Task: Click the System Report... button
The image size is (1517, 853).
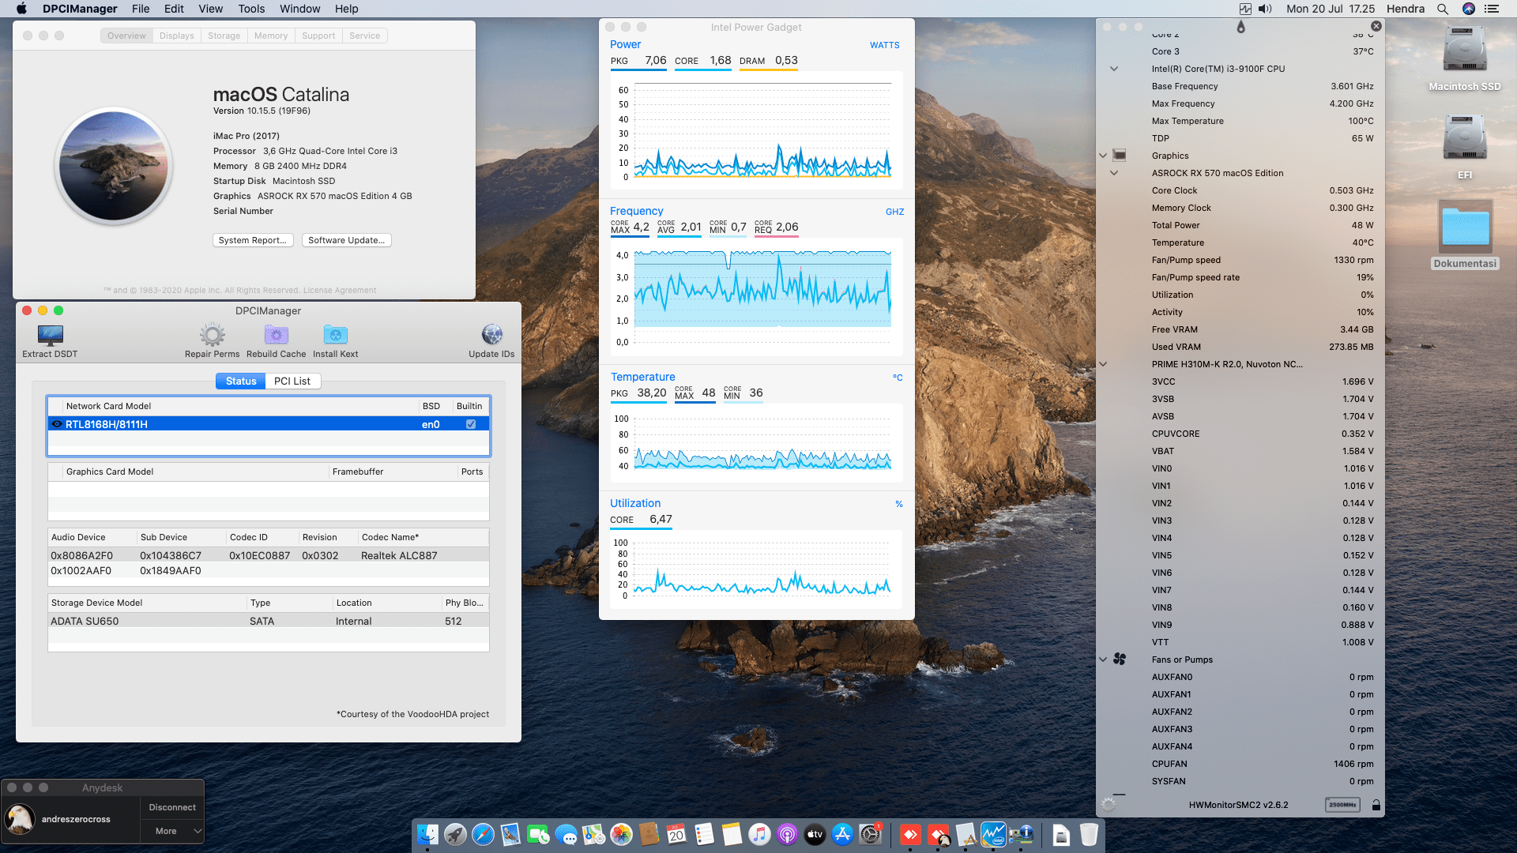Action: click(x=253, y=240)
